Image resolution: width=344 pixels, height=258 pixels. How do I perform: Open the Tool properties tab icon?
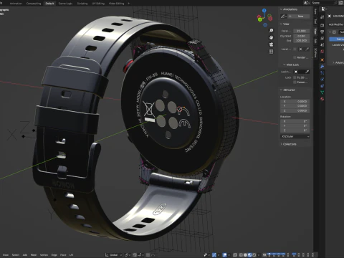coord(322,17)
